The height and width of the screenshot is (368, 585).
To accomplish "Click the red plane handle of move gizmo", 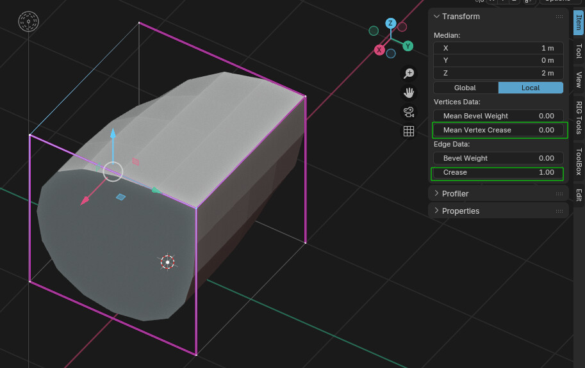I will click(136, 161).
